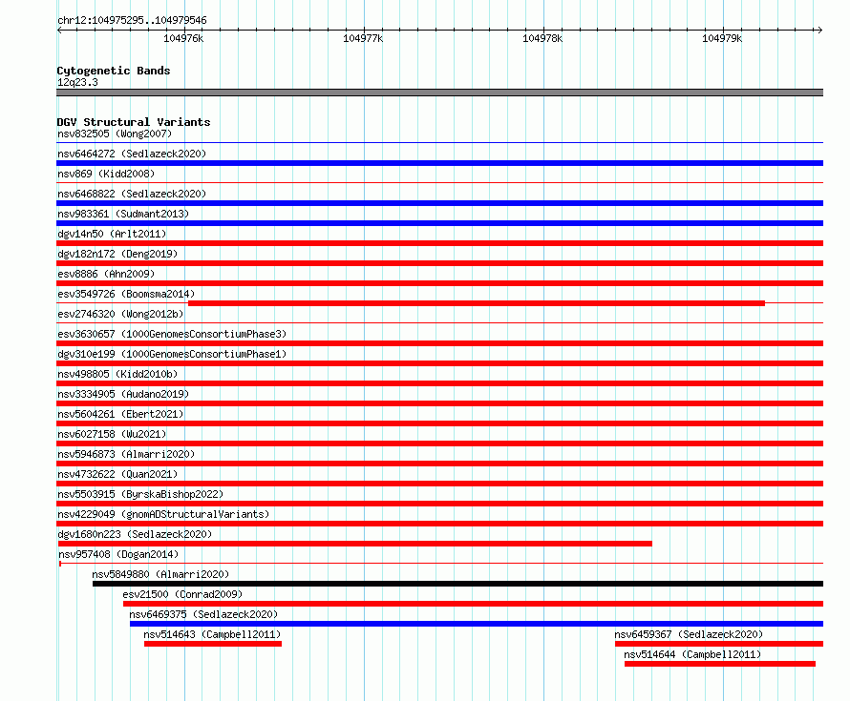Open variant nsv869 (Kidd2008)
The image size is (850, 701).
[x=106, y=174]
